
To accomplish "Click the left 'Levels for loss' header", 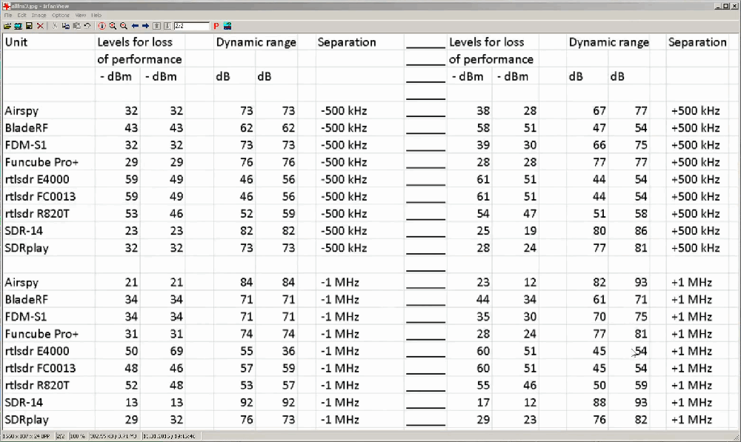I will tap(135, 42).
